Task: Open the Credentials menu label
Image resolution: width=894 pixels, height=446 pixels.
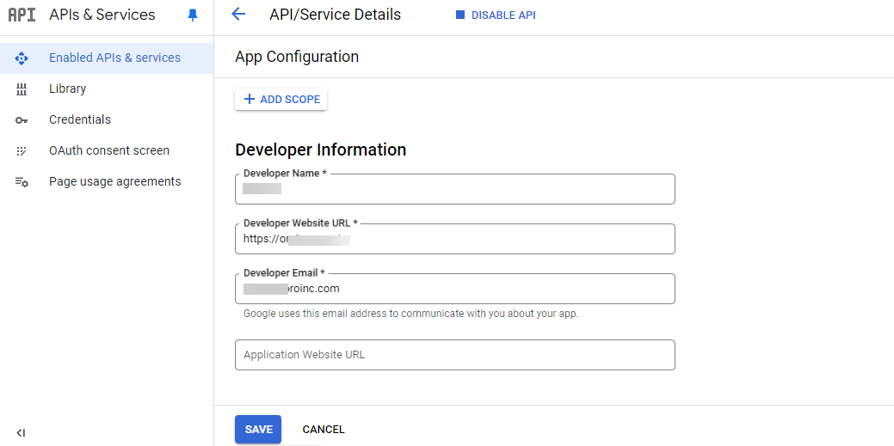Action: [80, 119]
